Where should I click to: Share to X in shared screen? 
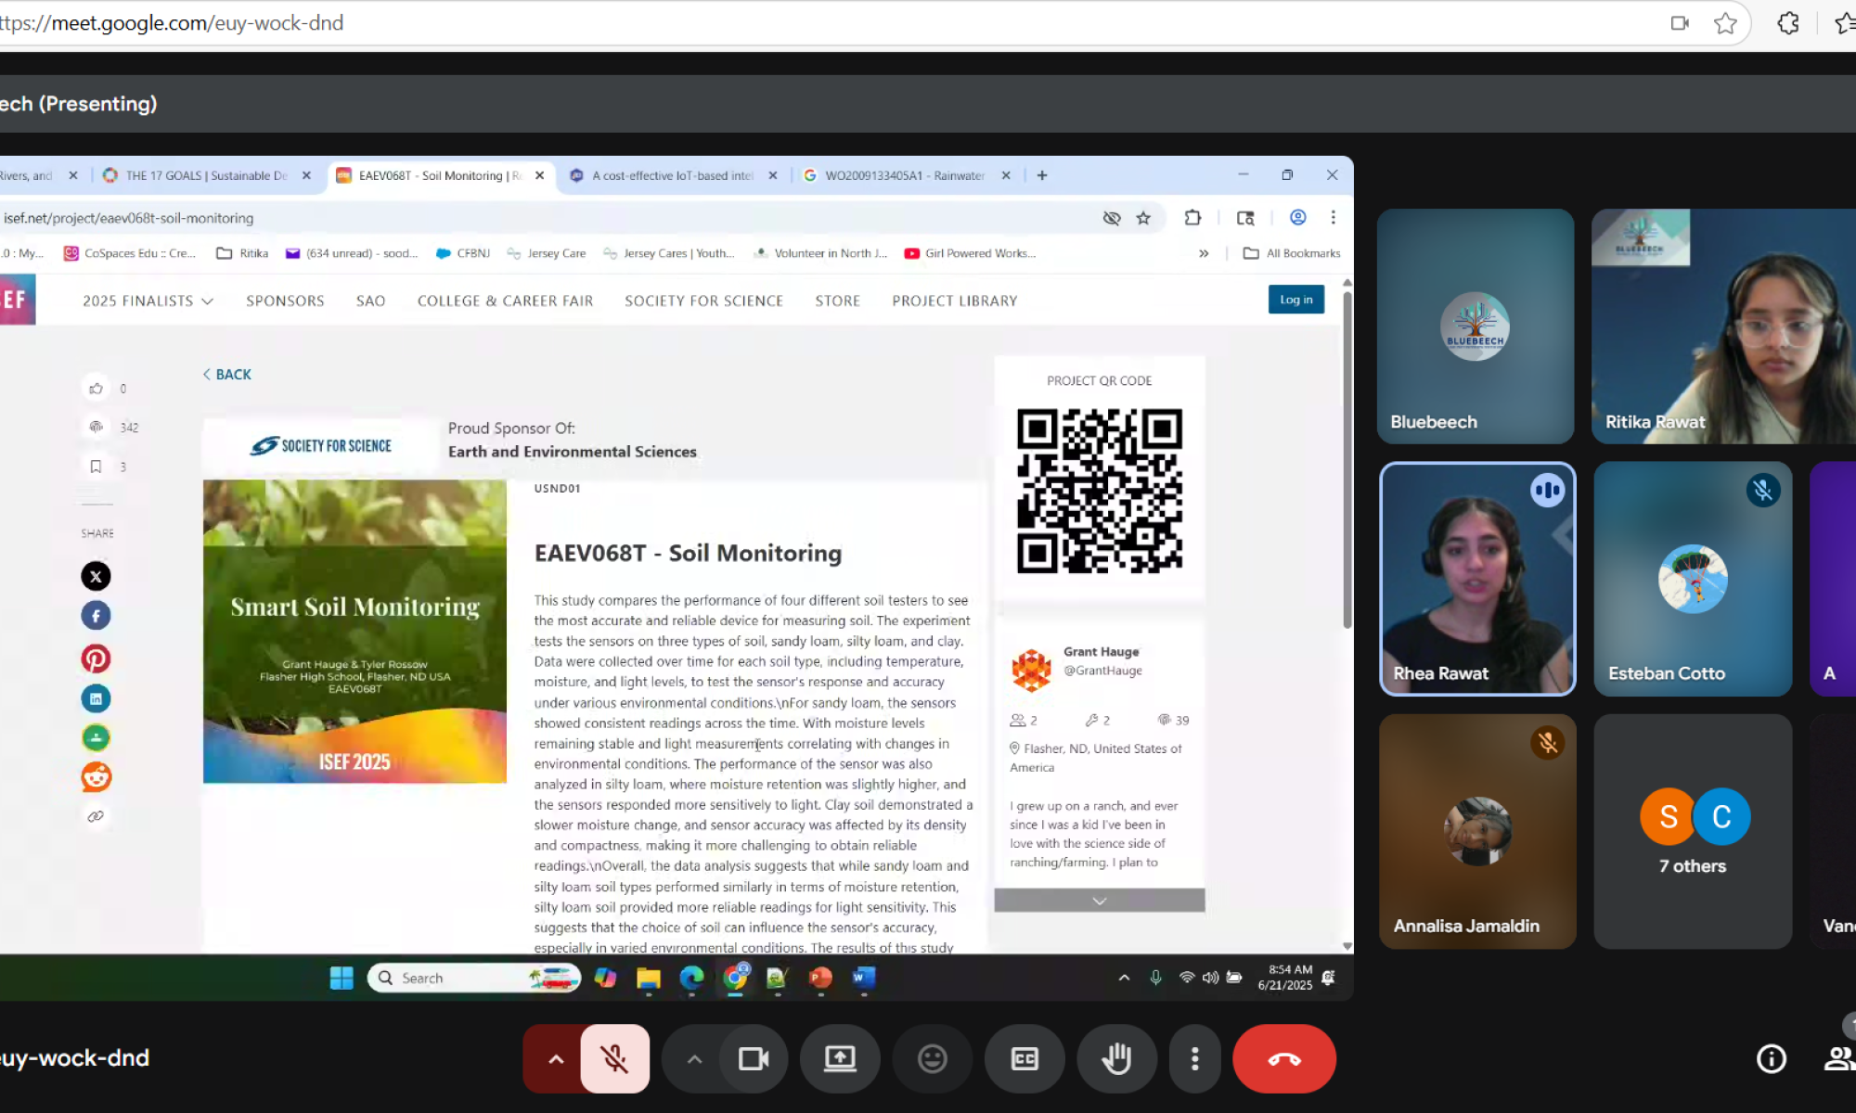[96, 576]
